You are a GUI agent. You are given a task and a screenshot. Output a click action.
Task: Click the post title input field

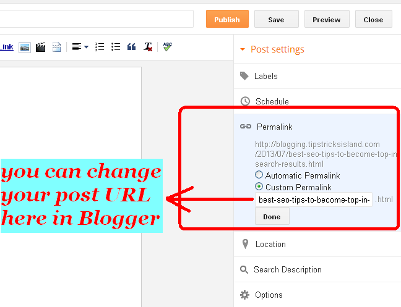97,19
